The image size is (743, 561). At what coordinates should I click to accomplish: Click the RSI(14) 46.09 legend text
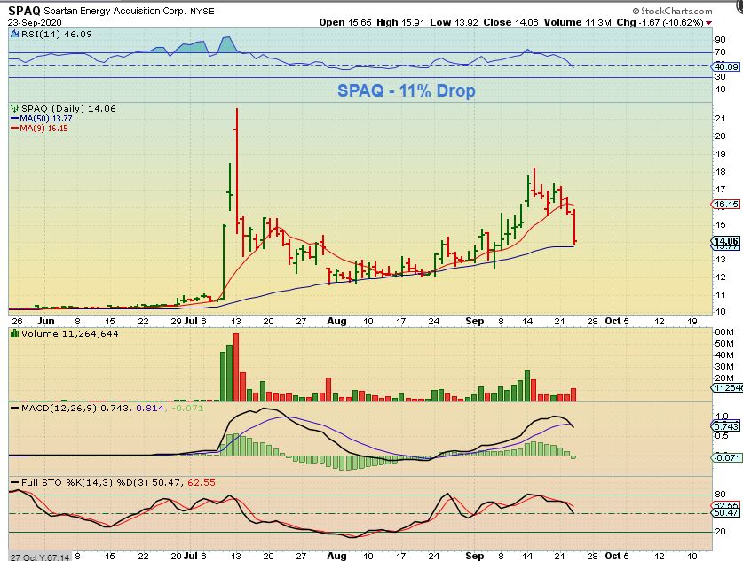point(55,34)
